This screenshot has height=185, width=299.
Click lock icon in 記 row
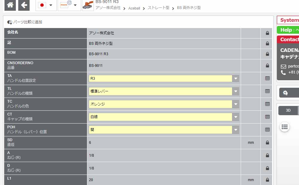(267, 44)
